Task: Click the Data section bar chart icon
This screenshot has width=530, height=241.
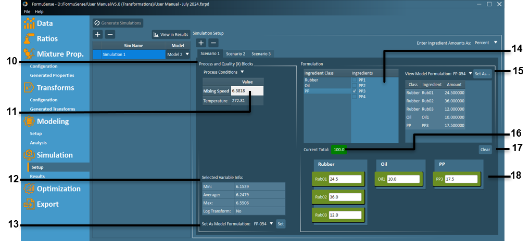Action: point(29,23)
